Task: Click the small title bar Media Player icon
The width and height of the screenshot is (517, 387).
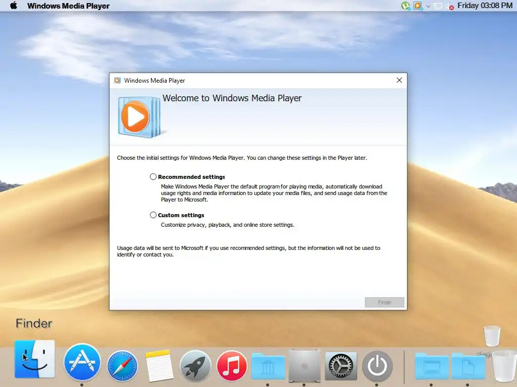Action: tap(117, 80)
